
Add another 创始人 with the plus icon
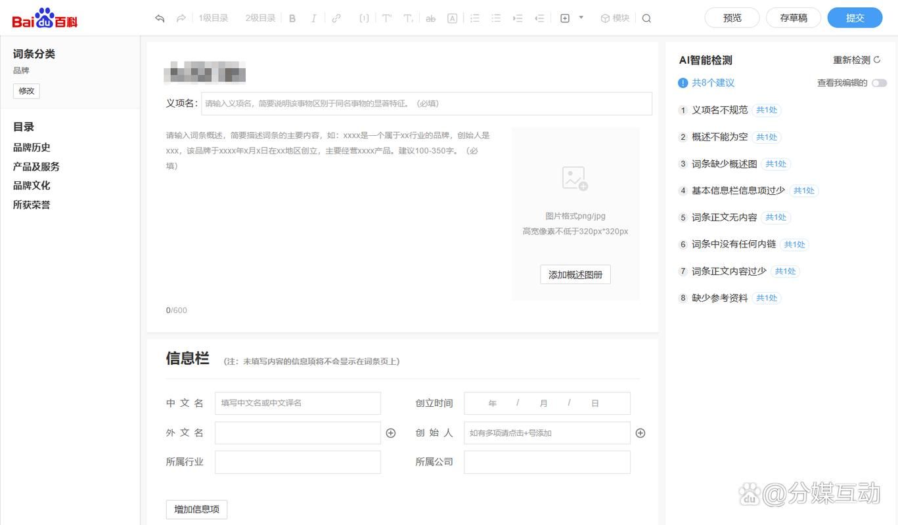click(640, 433)
